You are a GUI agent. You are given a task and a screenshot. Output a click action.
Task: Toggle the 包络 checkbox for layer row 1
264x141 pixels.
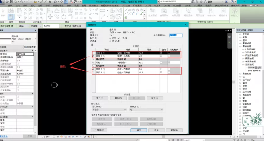[x=161, y=53]
